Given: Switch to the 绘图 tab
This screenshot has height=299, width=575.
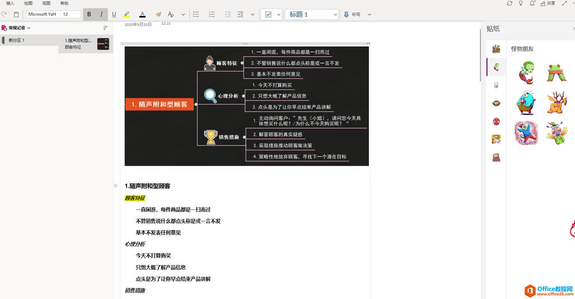Looking at the screenshot, I should pos(28,3).
